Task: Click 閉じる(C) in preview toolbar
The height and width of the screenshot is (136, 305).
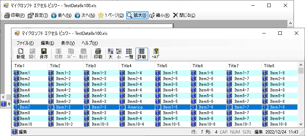Action: [x=184, y=15]
